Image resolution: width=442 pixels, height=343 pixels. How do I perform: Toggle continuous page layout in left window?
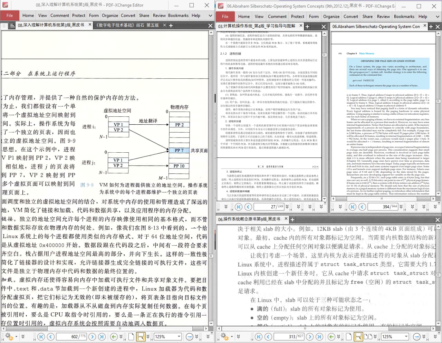tap(141, 336)
